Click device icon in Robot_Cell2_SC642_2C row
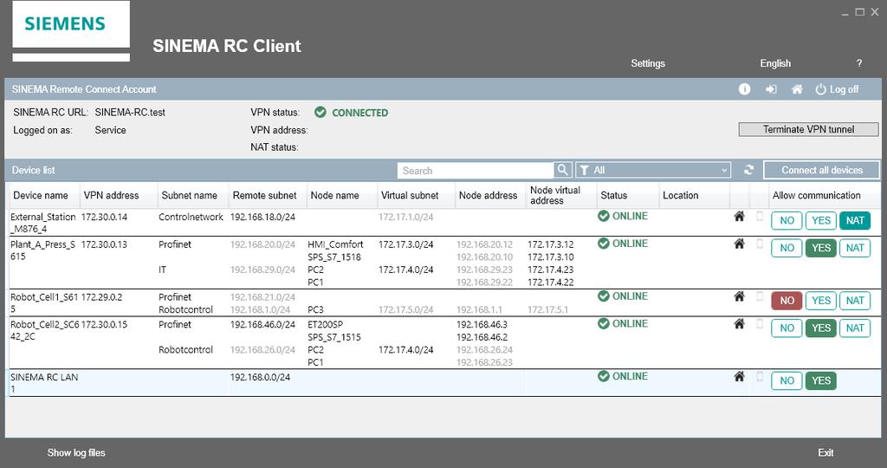Image resolution: width=887 pixels, height=468 pixels. [760, 323]
